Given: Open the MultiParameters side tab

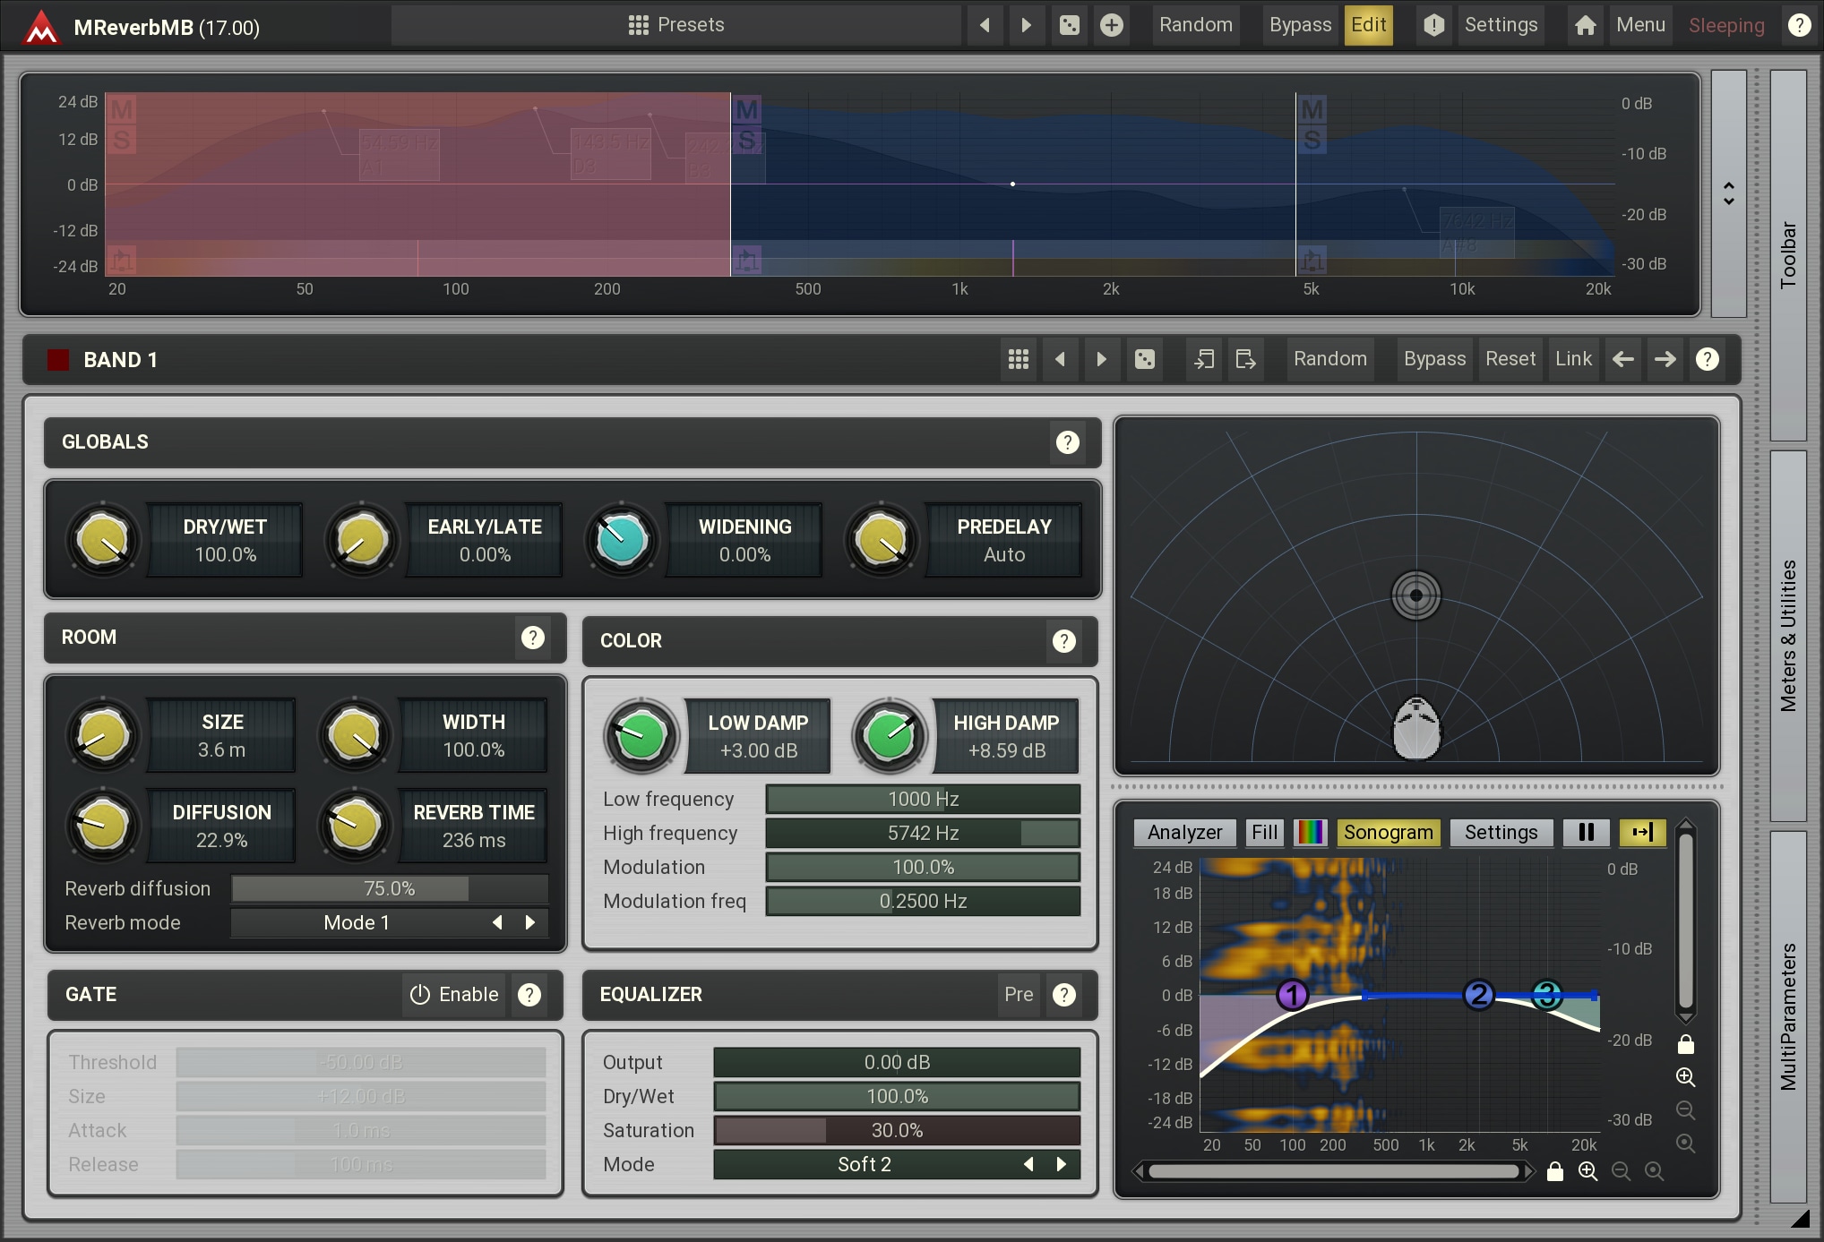Looking at the screenshot, I should pos(1788,1015).
